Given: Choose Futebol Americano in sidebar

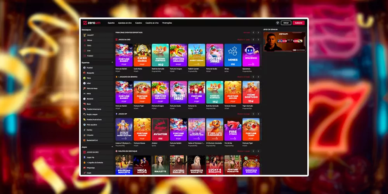Looking at the screenshot, I should pyautogui.click(x=97, y=109).
